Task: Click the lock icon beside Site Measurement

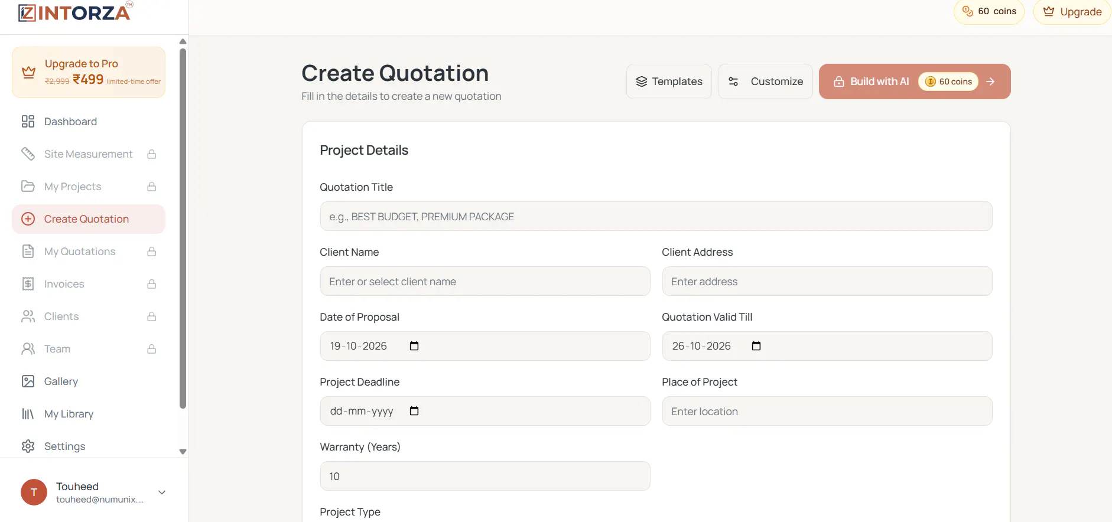Action: pyautogui.click(x=152, y=154)
